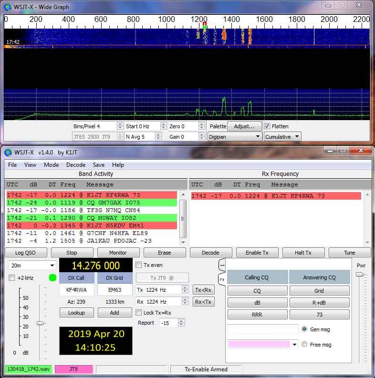The image size is (375, 378).
Task: Click the Tx<Rx frequency copy button
Action: [x=203, y=290]
